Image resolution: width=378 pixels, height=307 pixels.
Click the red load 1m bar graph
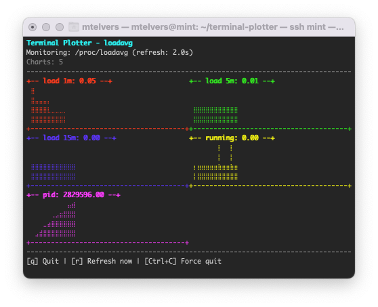tap(48, 106)
